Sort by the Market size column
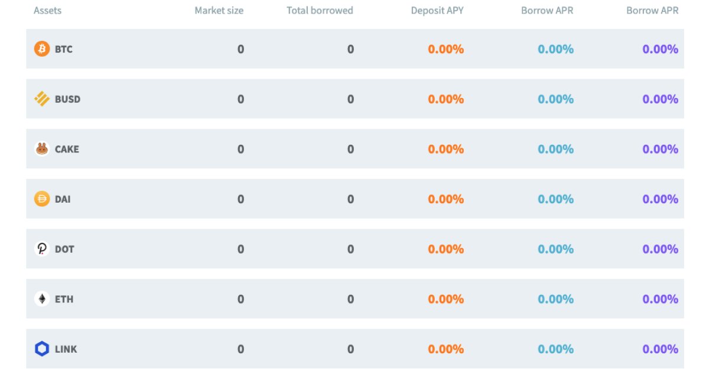The image size is (709, 371). pyautogui.click(x=219, y=10)
